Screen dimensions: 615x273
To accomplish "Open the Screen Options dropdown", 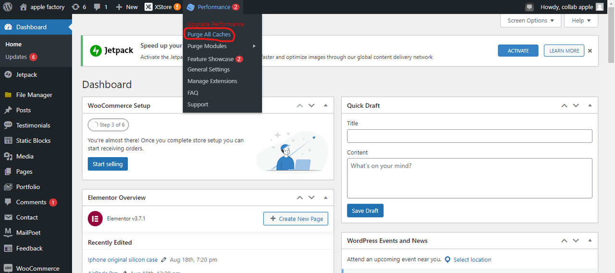I will [x=531, y=21].
